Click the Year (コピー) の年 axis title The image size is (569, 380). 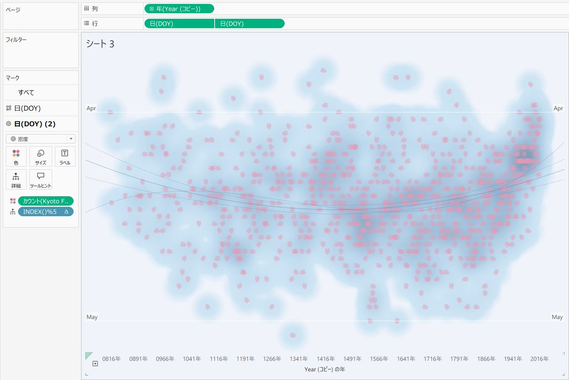click(325, 369)
